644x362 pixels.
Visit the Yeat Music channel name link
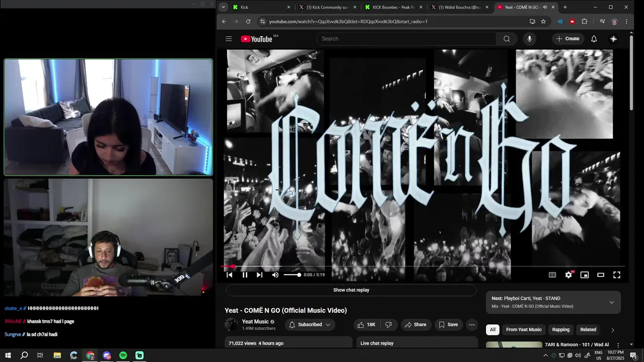(256, 322)
